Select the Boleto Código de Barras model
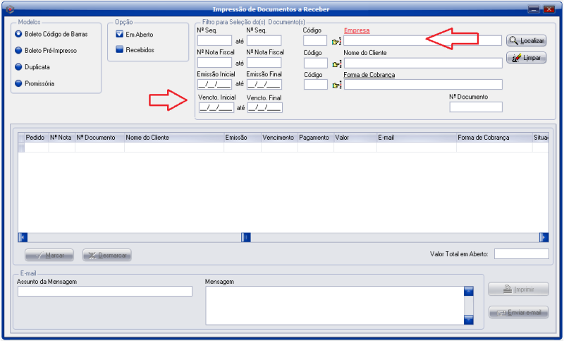Viewport: 564px width, 341px height. (19, 35)
